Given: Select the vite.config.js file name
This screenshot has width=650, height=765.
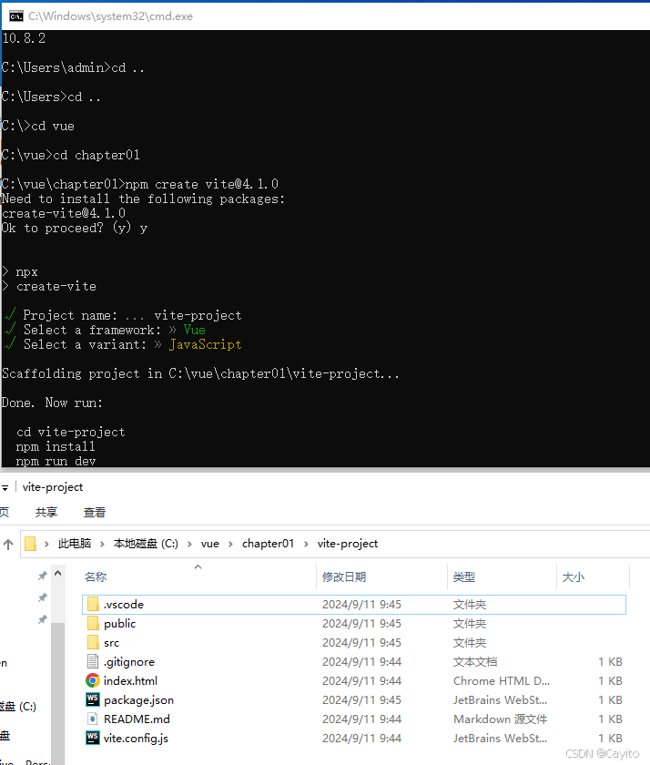Looking at the screenshot, I should pos(136,739).
